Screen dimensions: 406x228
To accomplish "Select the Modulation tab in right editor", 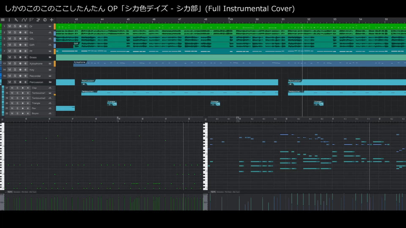I will tap(220, 192).
